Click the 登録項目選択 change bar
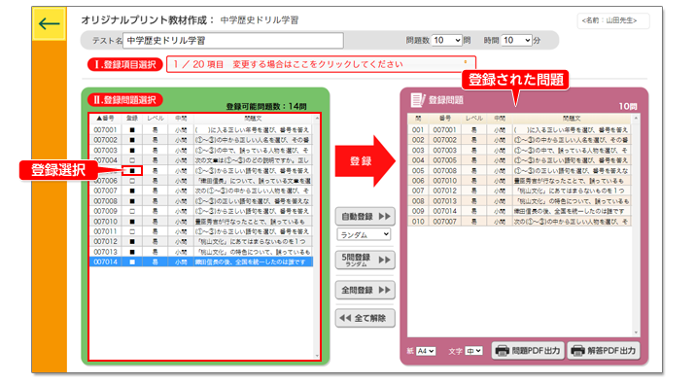695x383 pixels. click(321, 64)
